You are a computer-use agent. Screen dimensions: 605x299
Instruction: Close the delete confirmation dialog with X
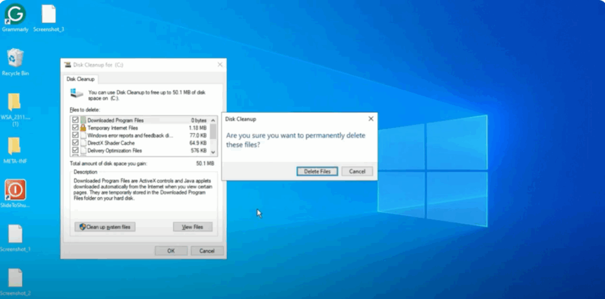(x=371, y=119)
